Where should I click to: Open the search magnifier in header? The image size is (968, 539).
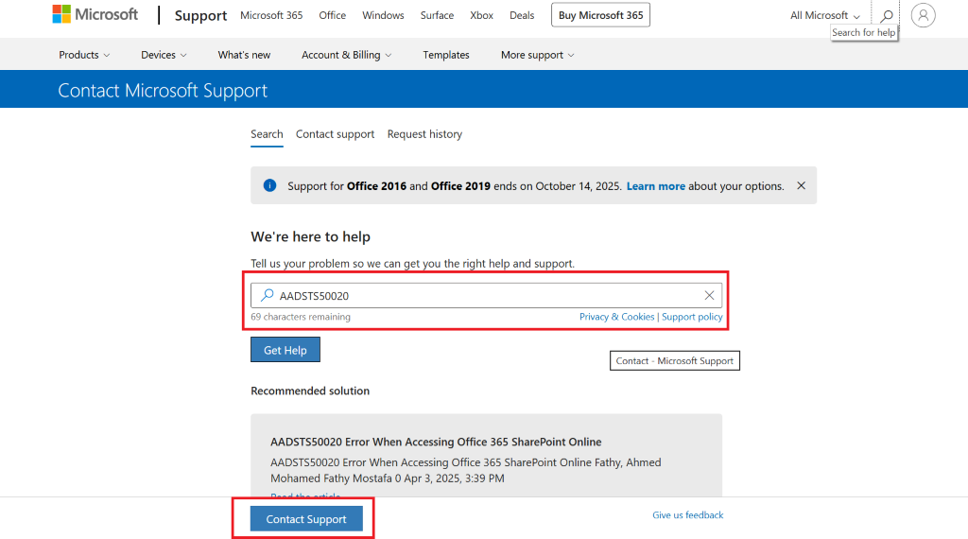point(887,15)
